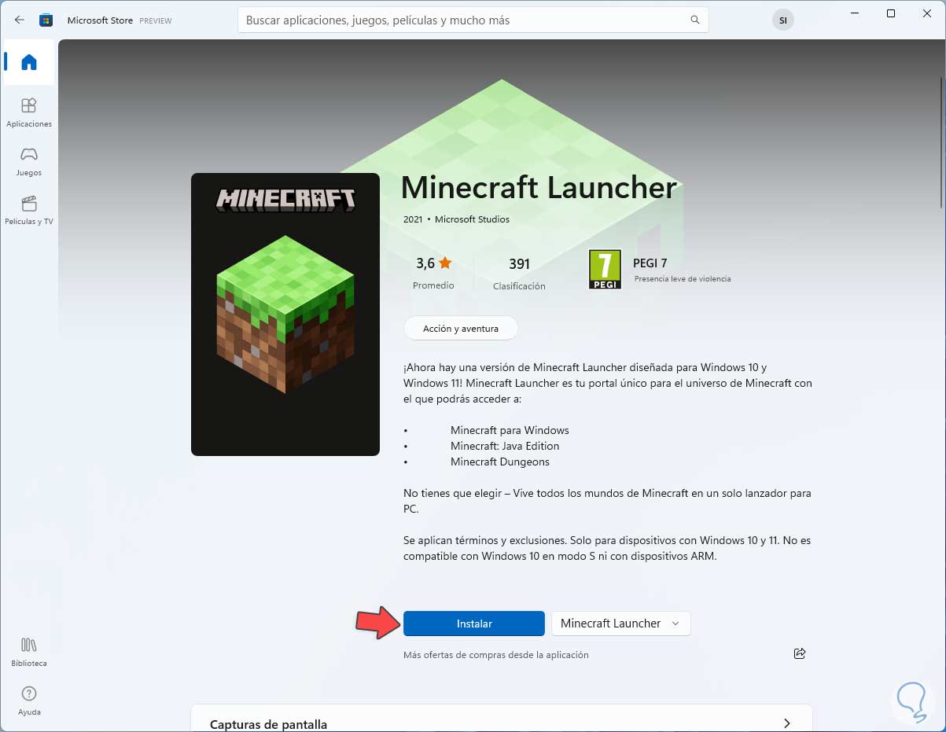
Task: Click the search magnifier icon
Action: click(695, 20)
